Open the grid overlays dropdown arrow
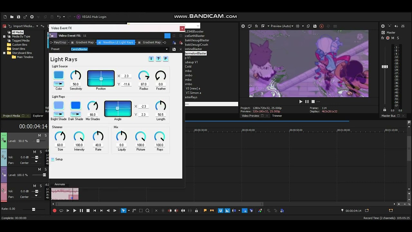The image size is (412, 232). (x=303, y=26)
